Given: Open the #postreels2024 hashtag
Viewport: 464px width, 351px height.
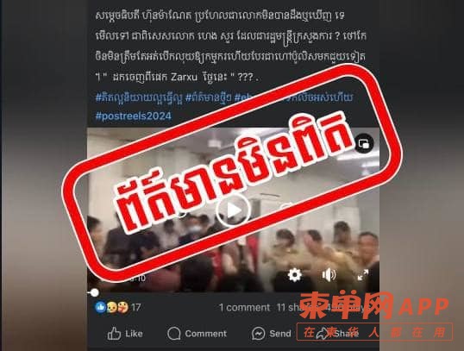Looking at the screenshot, I should pyautogui.click(x=133, y=116).
